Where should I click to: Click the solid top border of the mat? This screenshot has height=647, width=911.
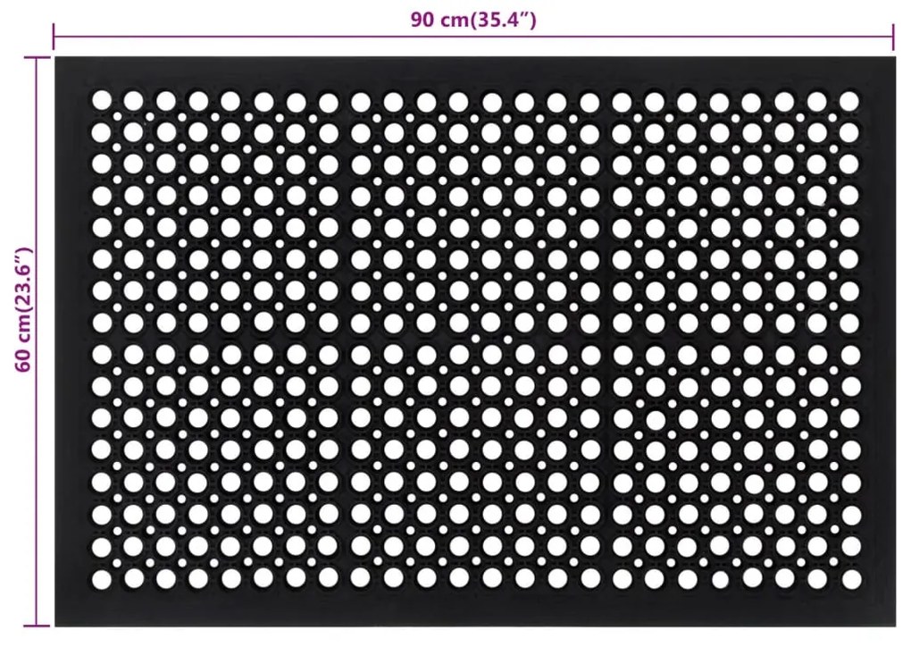click(473, 71)
